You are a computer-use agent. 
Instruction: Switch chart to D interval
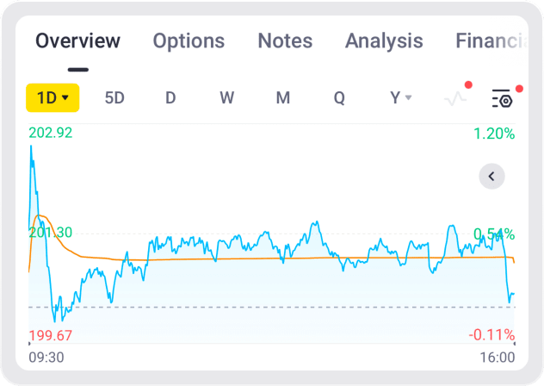click(x=170, y=98)
